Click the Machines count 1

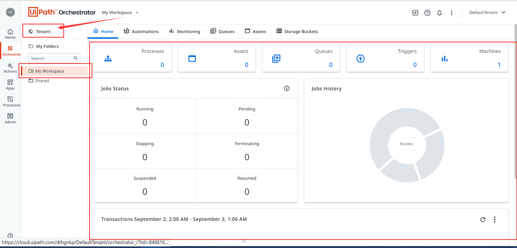499,65
